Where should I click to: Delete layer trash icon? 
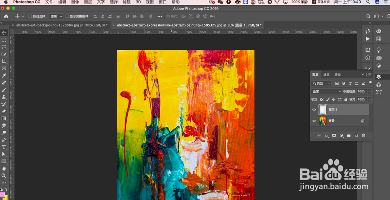[x=363, y=135]
